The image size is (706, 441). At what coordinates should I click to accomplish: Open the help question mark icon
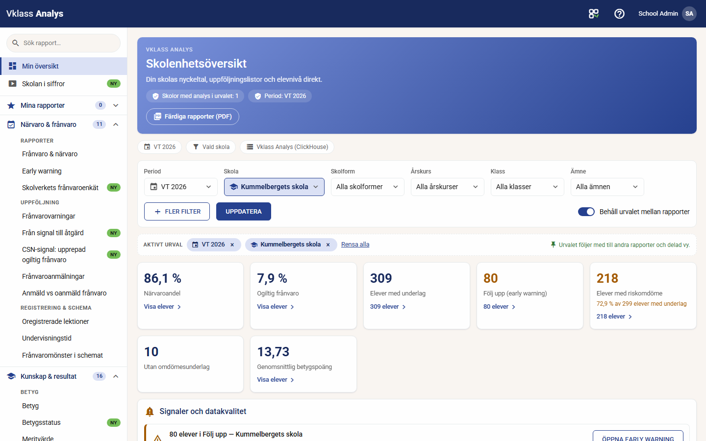click(619, 14)
